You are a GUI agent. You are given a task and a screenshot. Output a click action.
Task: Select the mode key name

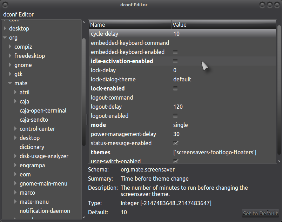point(98,125)
